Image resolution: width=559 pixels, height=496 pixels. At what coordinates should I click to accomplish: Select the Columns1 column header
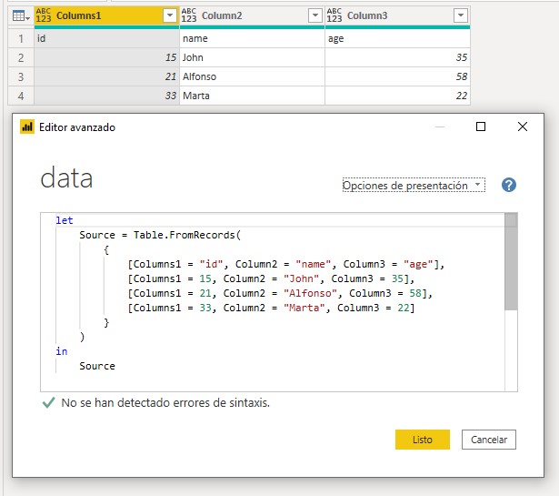pyautogui.click(x=106, y=15)
